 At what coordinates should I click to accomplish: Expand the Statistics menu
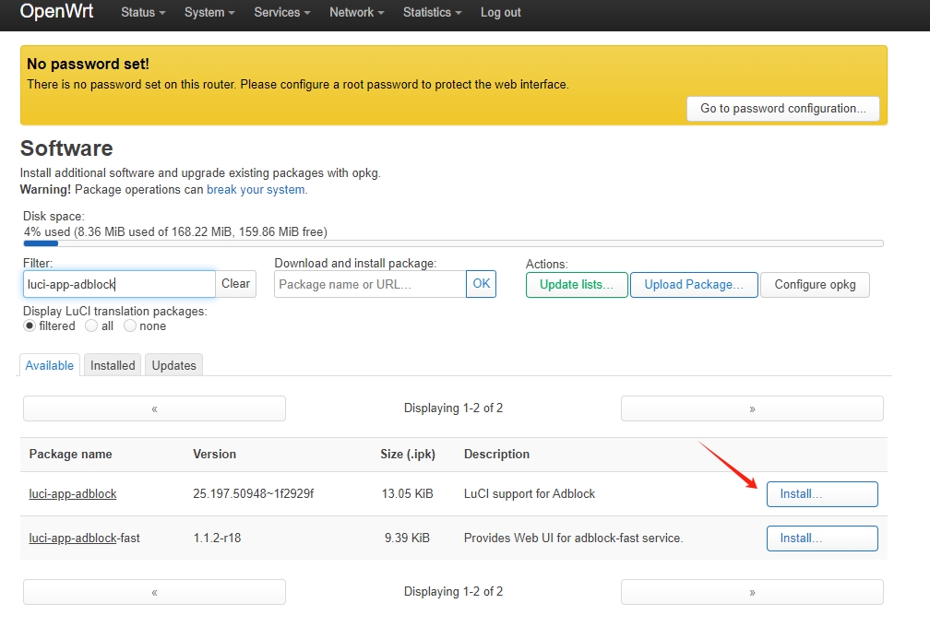pos(432,13)
